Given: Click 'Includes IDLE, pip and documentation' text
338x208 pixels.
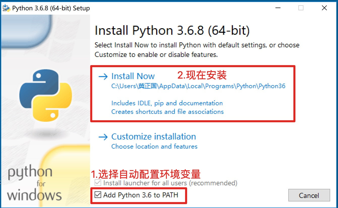Looking at the screenshot, I should 167,103.
